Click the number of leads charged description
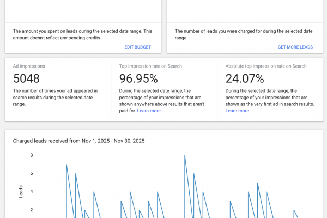The width and height of the screenshot is (327, 218). [x=243, y=34]
